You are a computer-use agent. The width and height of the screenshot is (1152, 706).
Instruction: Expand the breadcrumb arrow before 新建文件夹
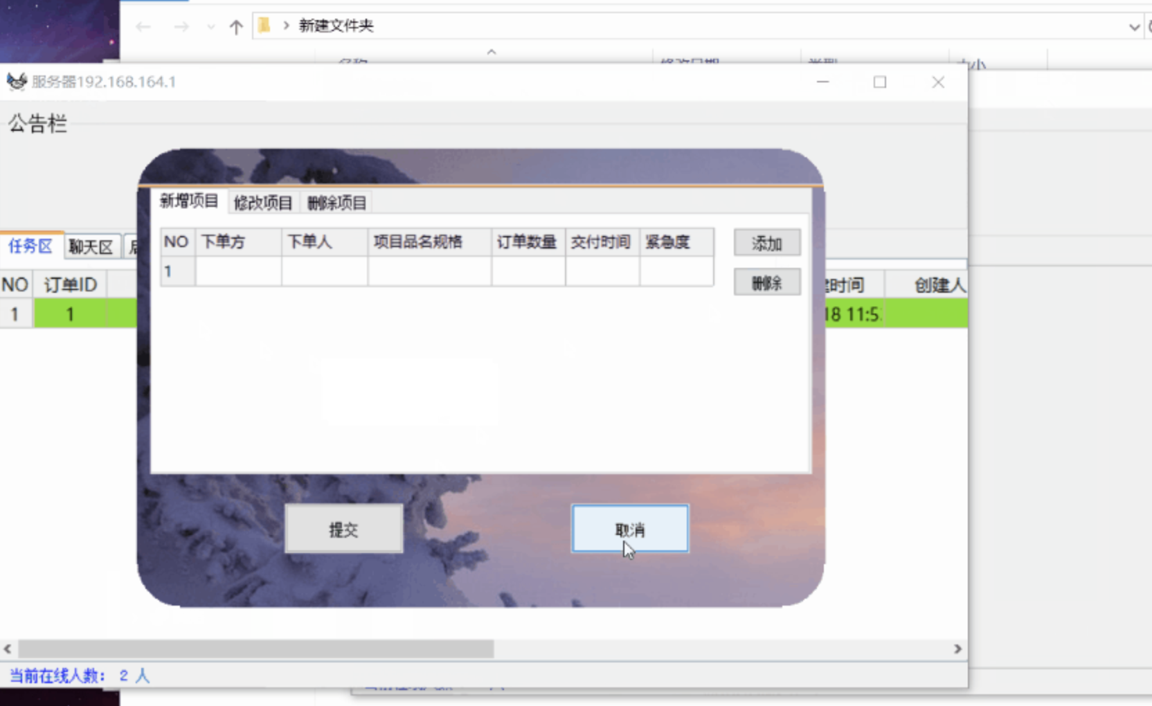click(286, 26)
